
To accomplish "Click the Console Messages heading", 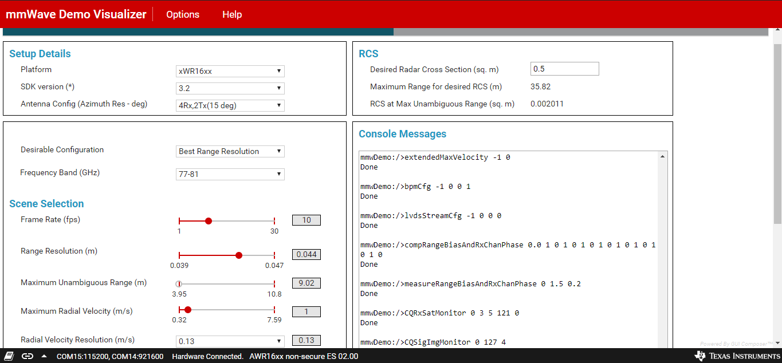I will [402, 134].
